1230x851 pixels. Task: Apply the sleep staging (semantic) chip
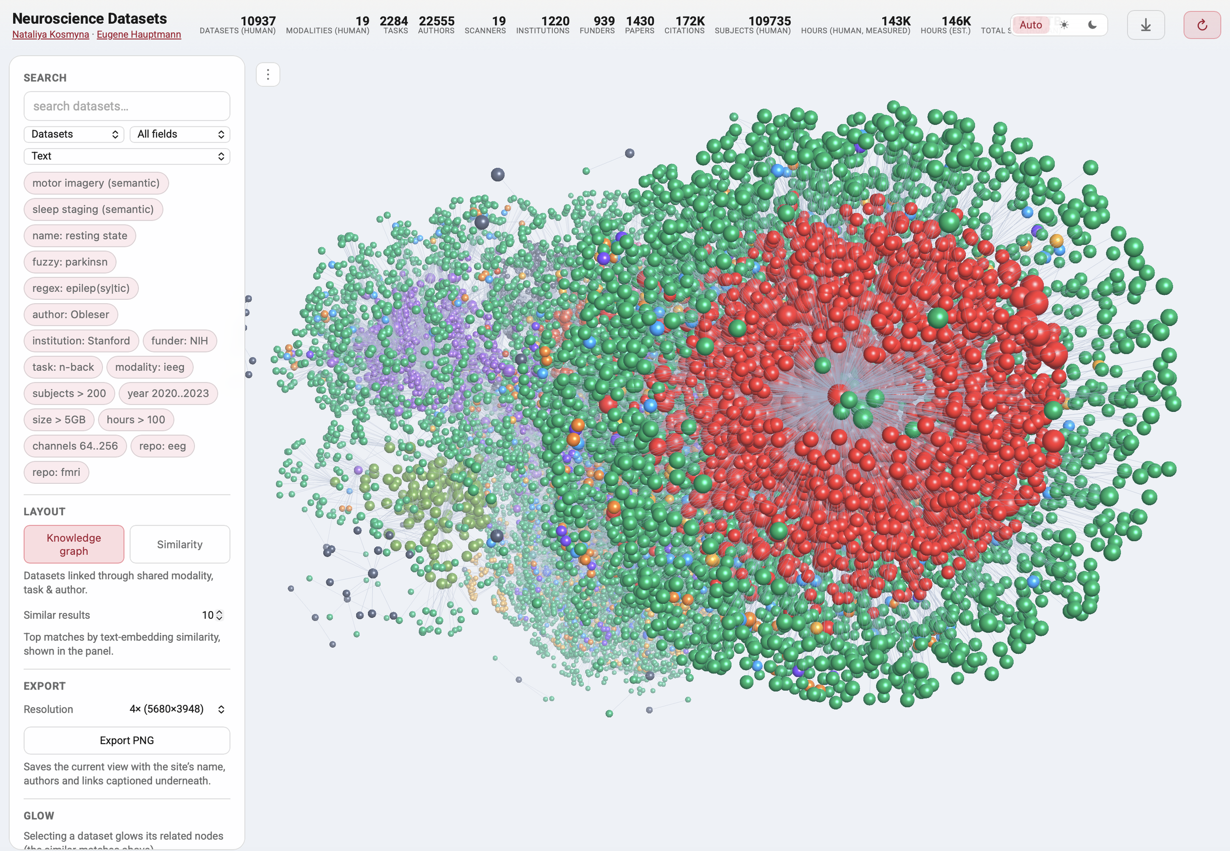(x=93, y=210)
